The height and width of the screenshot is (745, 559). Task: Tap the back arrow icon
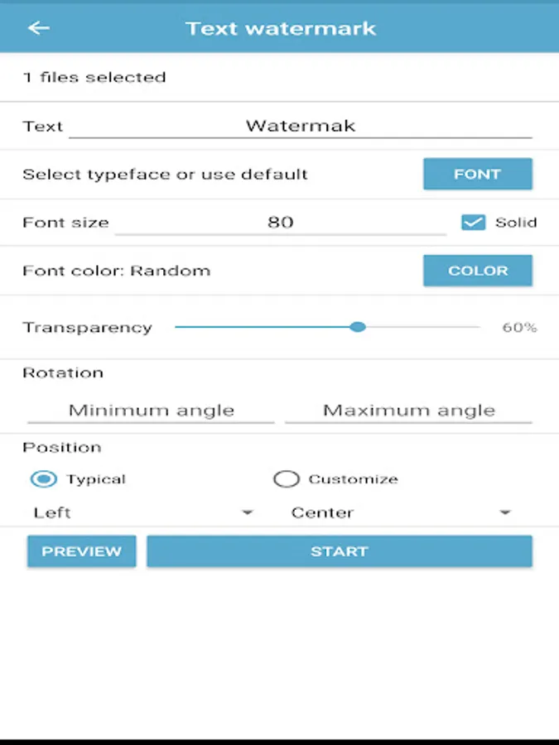[x=39, y=28]
